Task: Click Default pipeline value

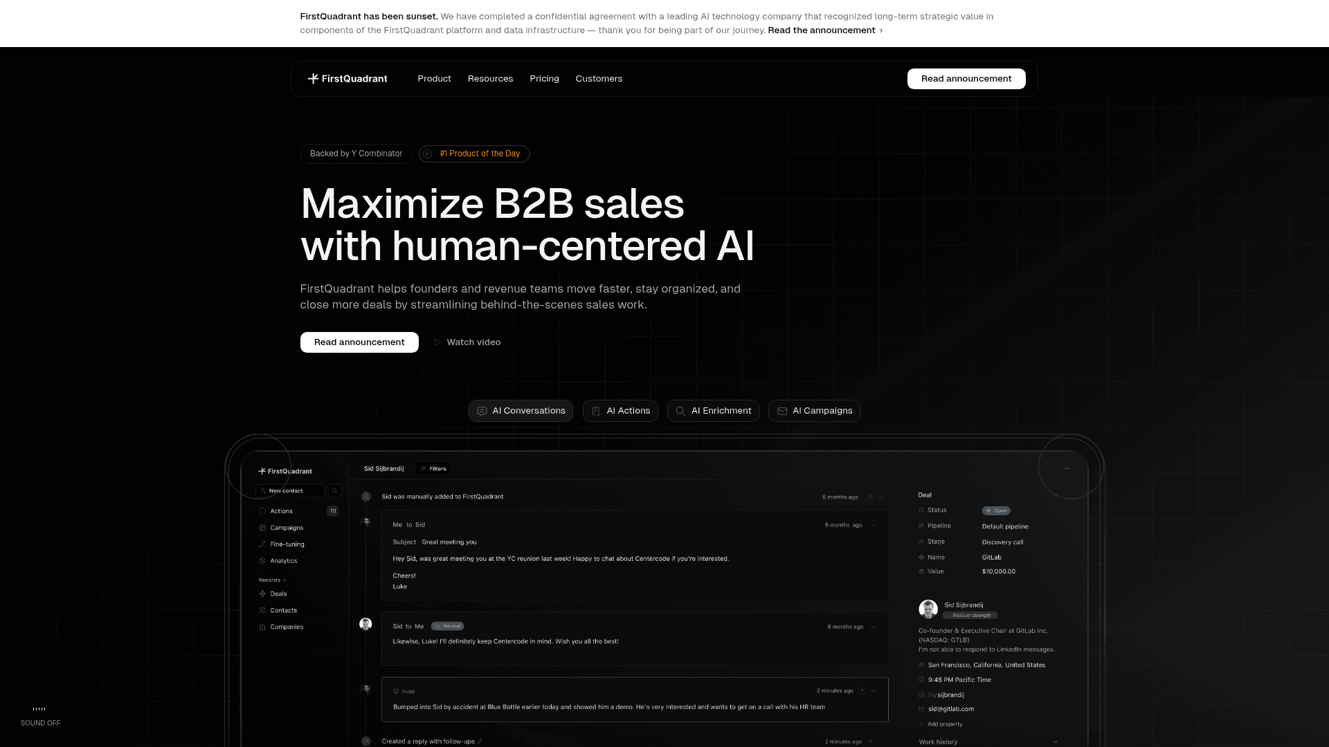Action: coord(1005,526)
